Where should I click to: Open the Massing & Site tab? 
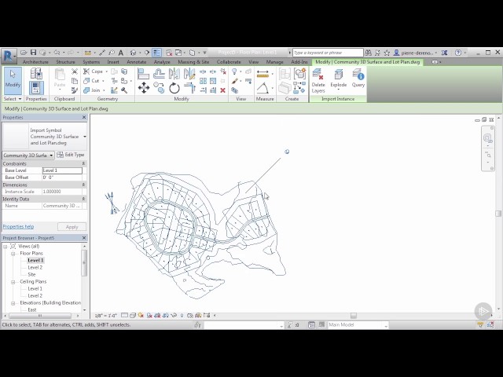(193, 62)
